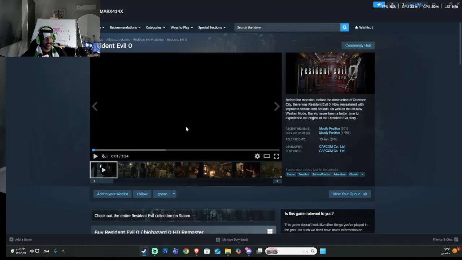The width and height of the screenshot is (462, 260).
Task: Click the volume tray icon
Action: pyautogui.click(x=31, y=251)
